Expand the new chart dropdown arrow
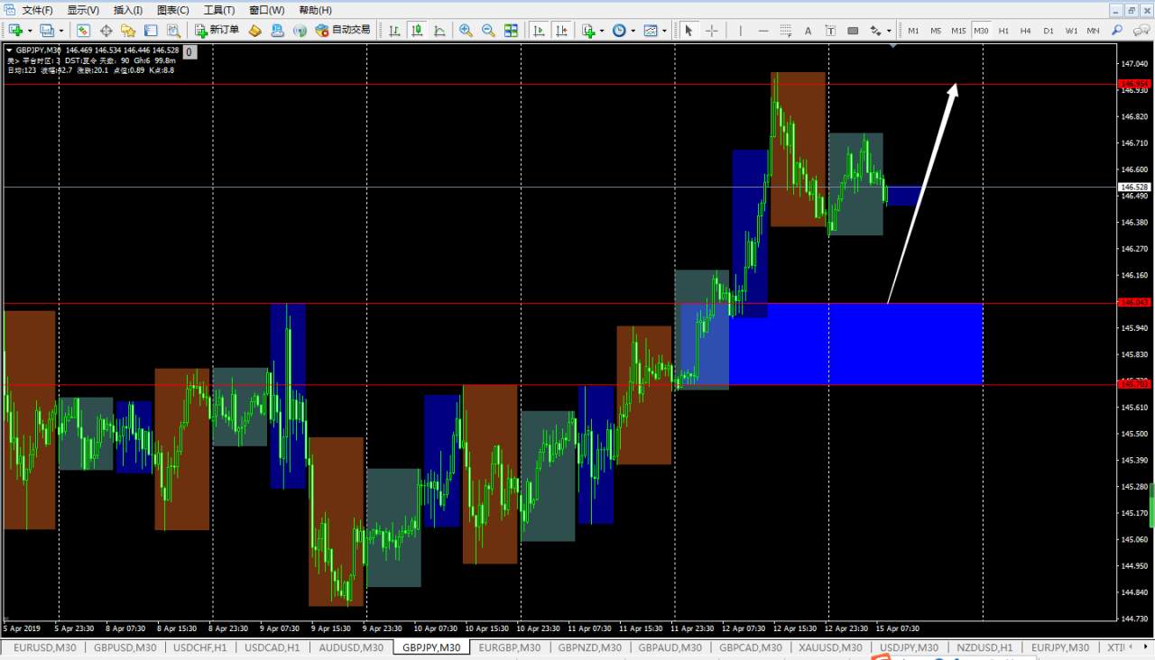The width and height of the screenshot is (1155, 660). click(30, 31)
